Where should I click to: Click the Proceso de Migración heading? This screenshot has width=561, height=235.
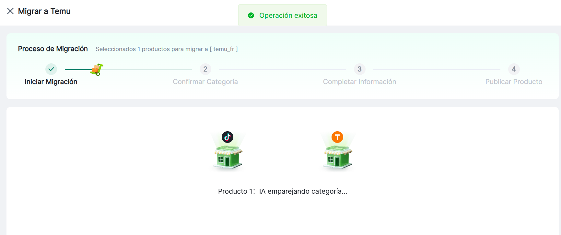53,49
